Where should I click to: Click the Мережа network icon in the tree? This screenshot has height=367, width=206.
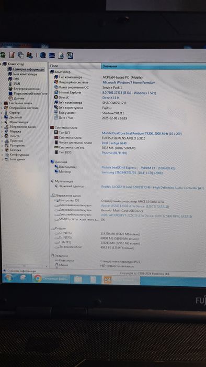click(6, 131)
